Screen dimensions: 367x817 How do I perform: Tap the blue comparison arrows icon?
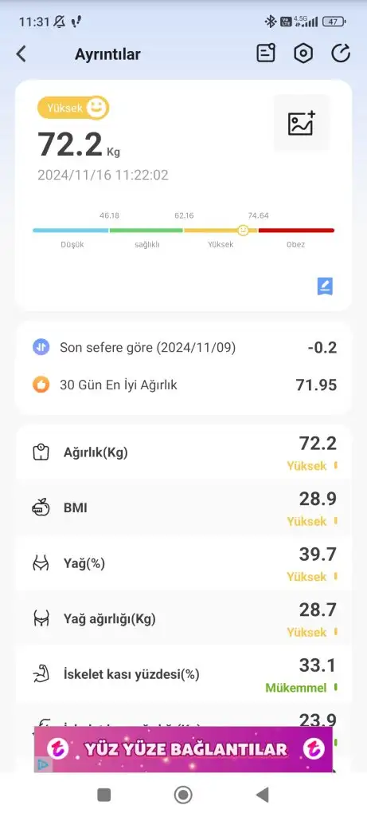tap(41, 346)
